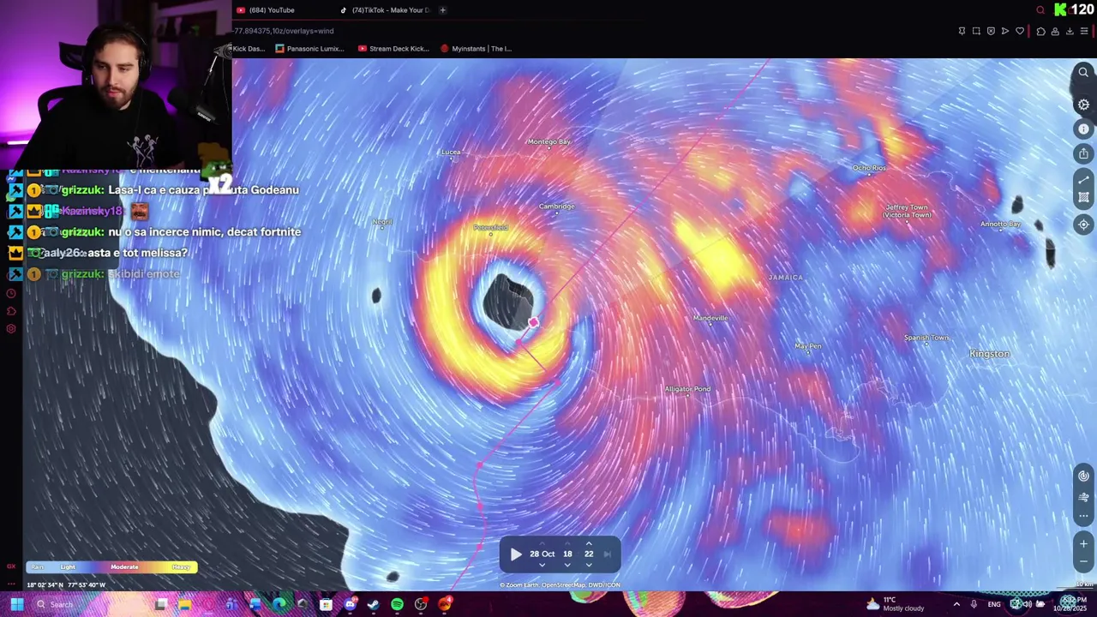Click the coordinates readout text
This screenshot has height=617, width=1097.
66,585
